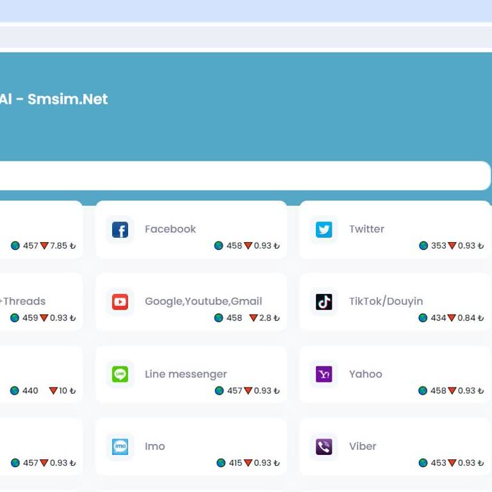Open the Yahoo service
This screenshot has height=492, width=492.
tap(395, 374)
